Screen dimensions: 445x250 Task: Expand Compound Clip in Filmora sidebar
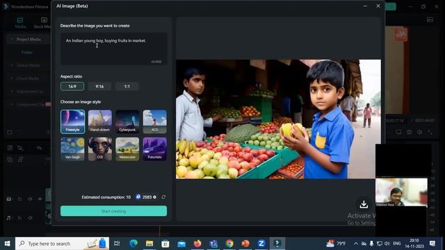click(12, 104)
